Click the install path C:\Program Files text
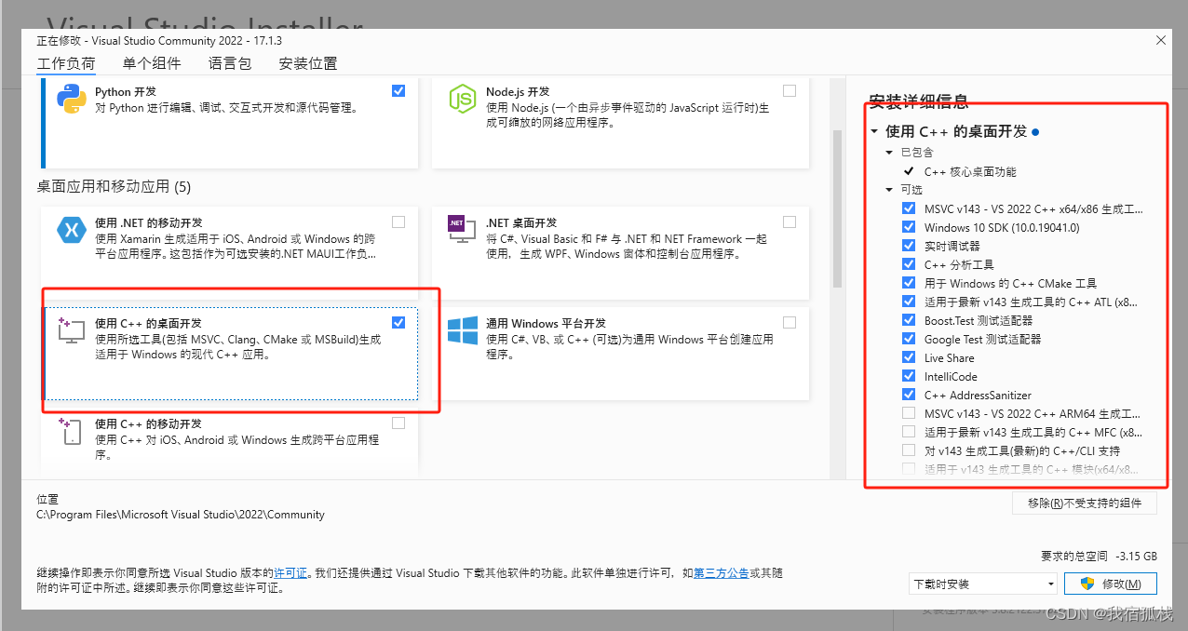1188x631 pixels. 181,514
